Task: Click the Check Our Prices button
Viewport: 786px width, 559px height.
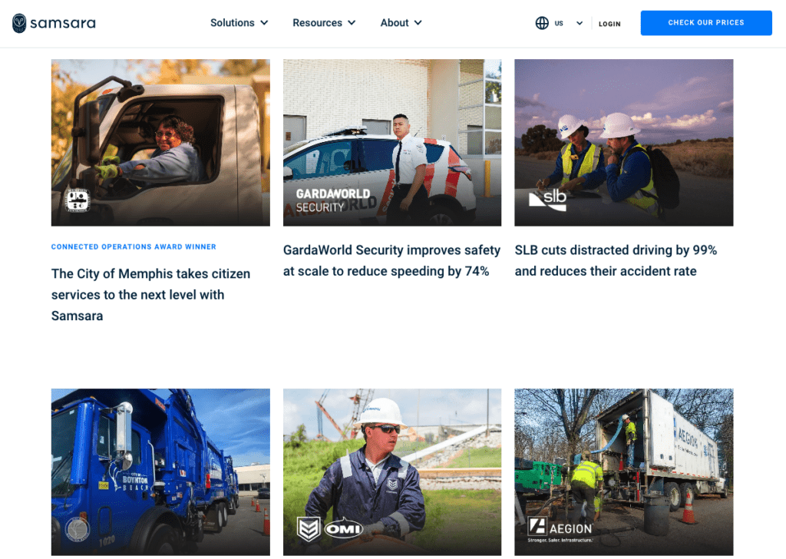Action: point(706,22)
